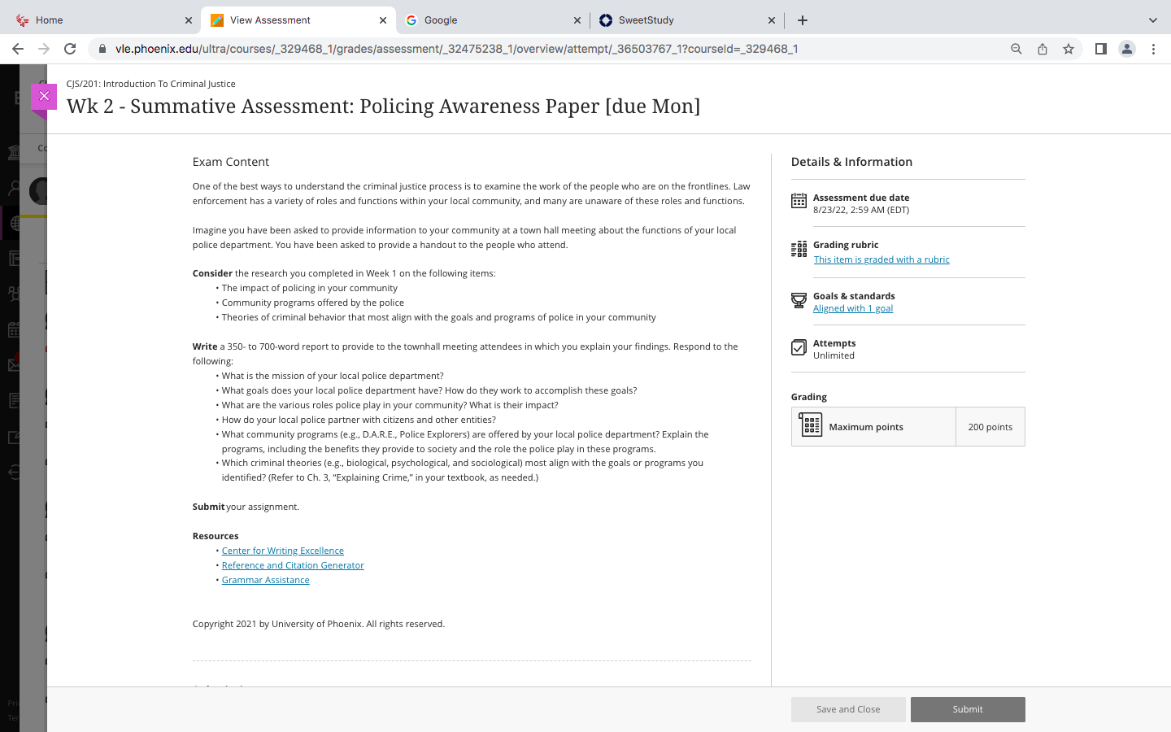Open the browser share icon
The height and width of the screenshot is (732, 1171).
tap(1043, 49)
